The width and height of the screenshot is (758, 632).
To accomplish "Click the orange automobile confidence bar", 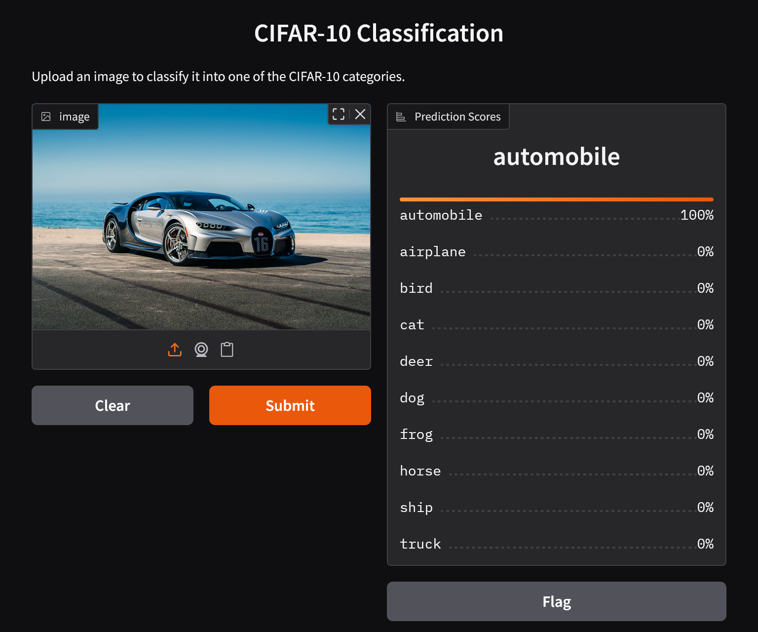I will [556, 199].
